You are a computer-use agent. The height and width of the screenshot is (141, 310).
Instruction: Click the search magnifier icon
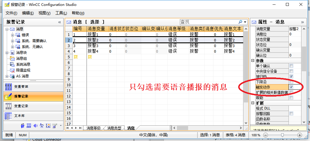(241, 22)
